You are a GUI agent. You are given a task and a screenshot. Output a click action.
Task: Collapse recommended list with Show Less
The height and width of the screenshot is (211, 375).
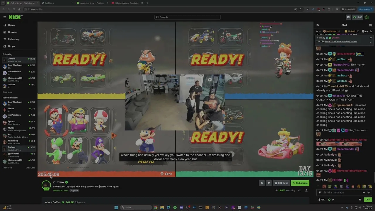pyautogui.click(x=30, y=168)
